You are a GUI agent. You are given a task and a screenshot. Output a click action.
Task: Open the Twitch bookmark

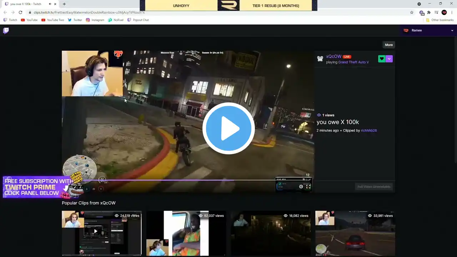pyautogui.click(x=10, y=20)
